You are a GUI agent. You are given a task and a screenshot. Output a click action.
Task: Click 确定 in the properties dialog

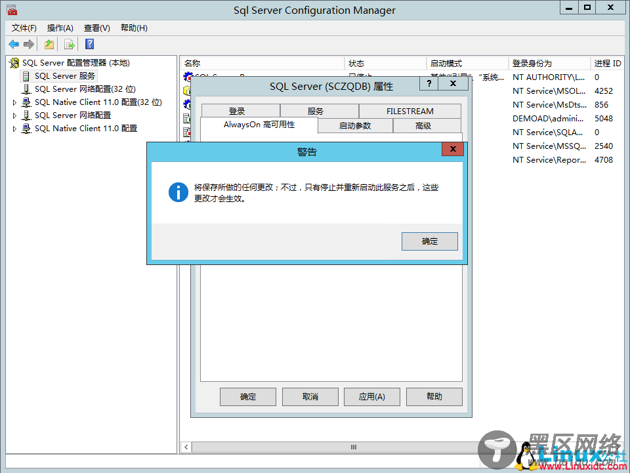pos(248,397)
